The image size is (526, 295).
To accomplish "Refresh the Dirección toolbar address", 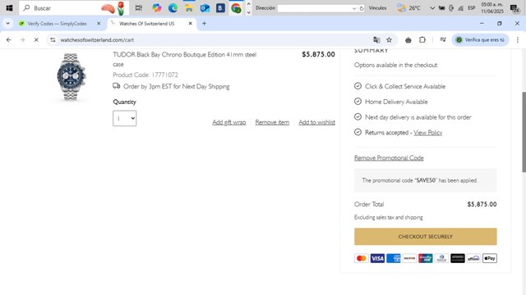I will pos(362,8).
